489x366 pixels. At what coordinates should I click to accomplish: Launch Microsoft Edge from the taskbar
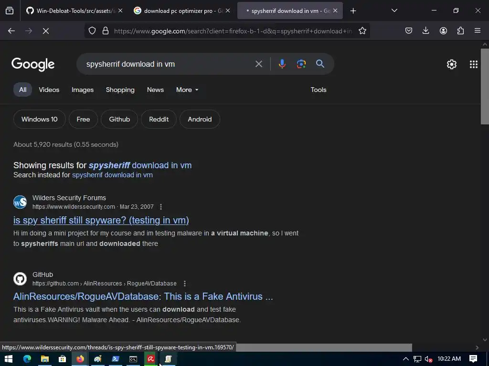pyautogui.click(x=27, y=359)
